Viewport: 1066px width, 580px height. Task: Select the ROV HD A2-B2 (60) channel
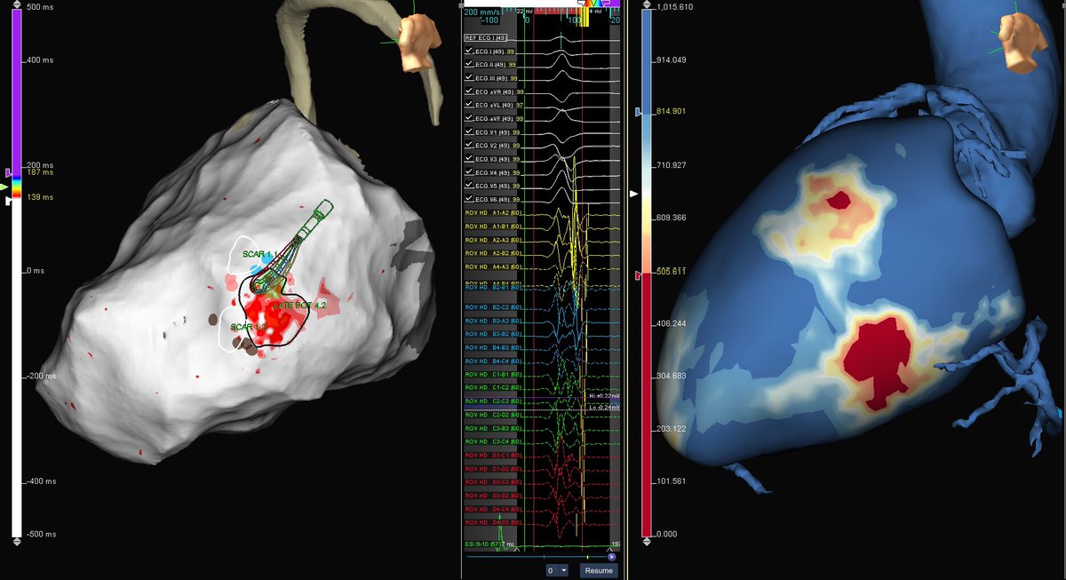click(494, 254)
